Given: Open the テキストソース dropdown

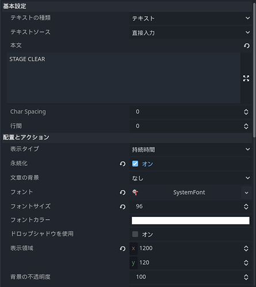Looking at the screenshot, I should (190, 33).
